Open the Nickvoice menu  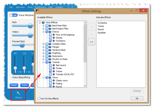[x=20, y=7]
